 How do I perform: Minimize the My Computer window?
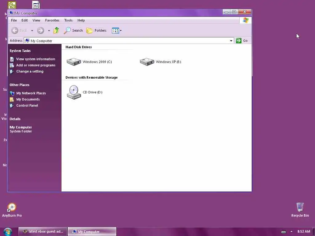(x=226, y=12)
